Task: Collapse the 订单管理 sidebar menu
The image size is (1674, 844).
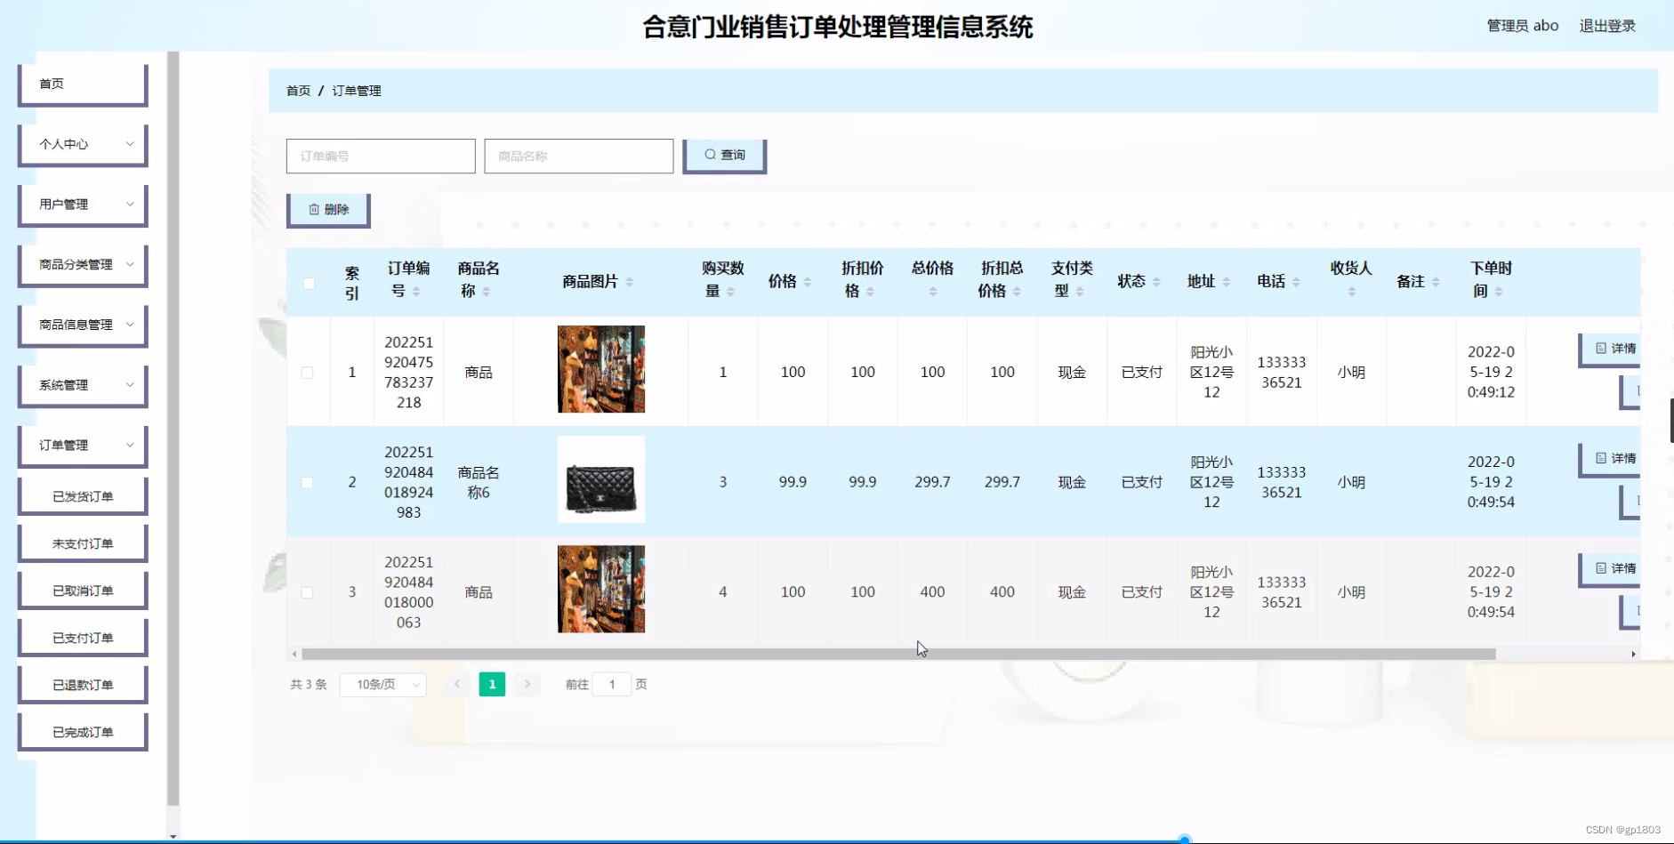Action: coord(83,446)
